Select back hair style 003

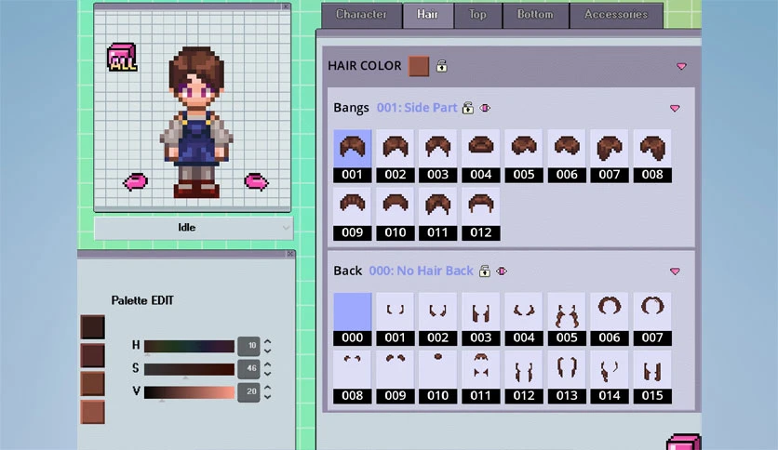click(481, 319)
